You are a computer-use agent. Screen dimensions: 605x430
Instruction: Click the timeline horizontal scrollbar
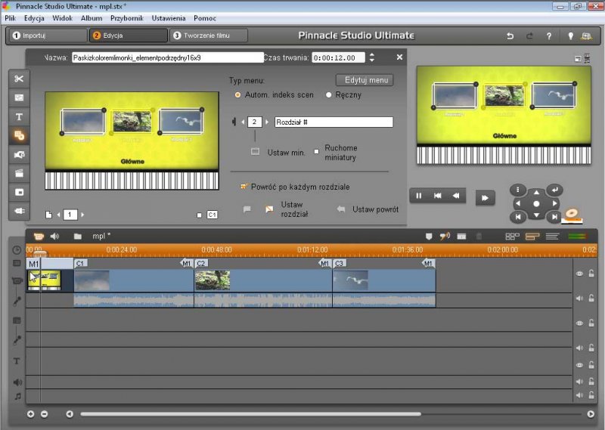coord(250,414)
